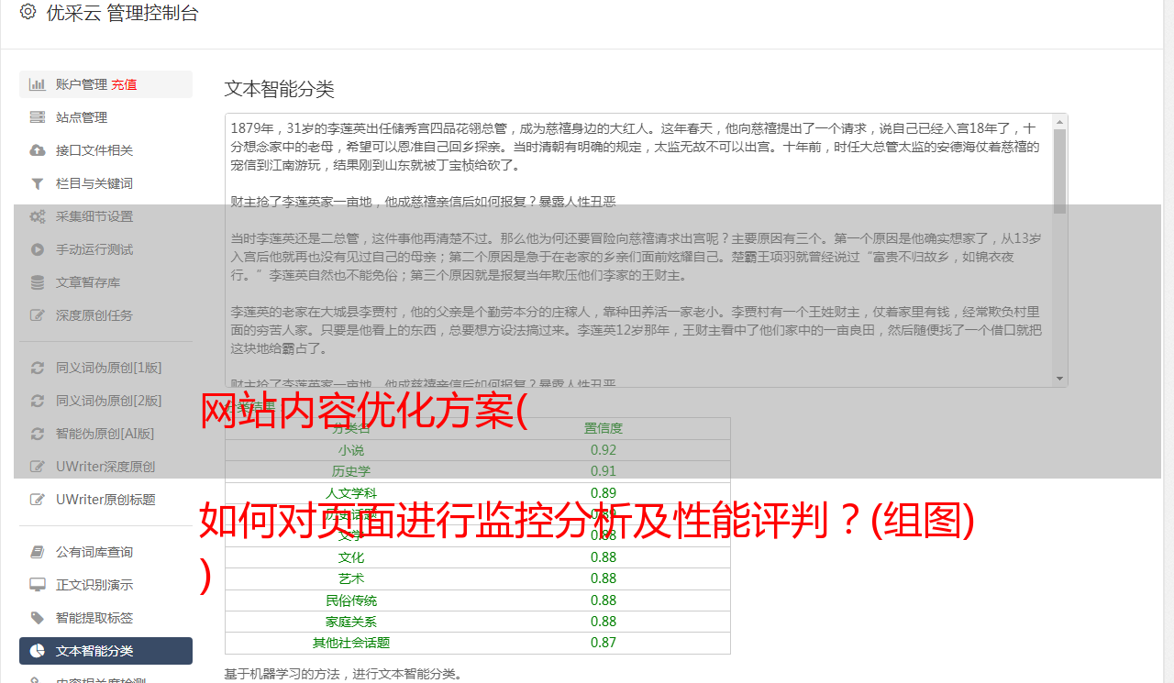
Task: Open 采集细节设置 page
Action: tap(105, 216)
